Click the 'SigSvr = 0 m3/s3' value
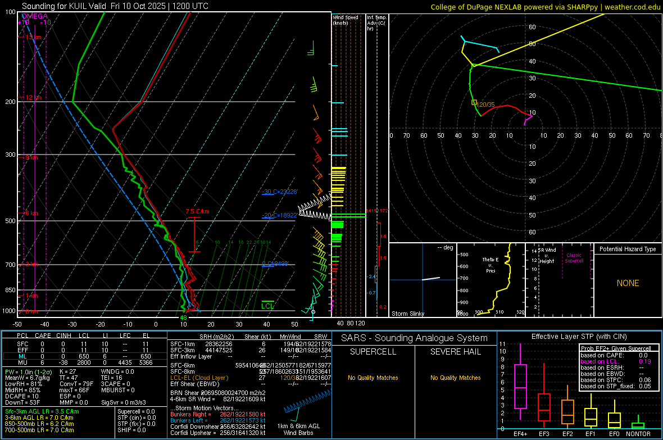663x440 pixels. click(x=124, y=402)
